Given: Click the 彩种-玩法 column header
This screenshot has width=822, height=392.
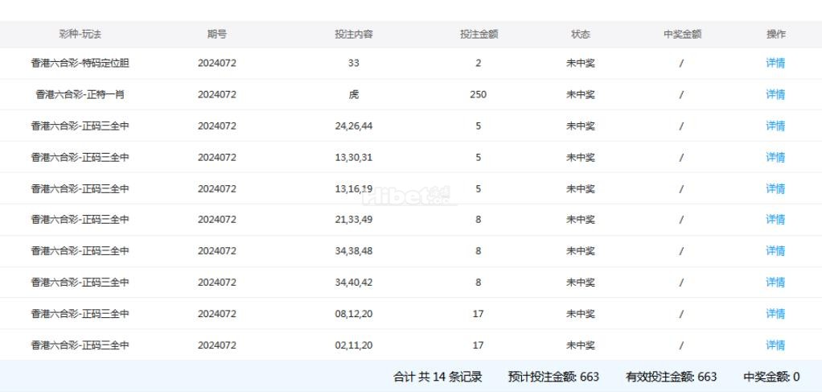Looking at the screenshot, I should 80,34.
